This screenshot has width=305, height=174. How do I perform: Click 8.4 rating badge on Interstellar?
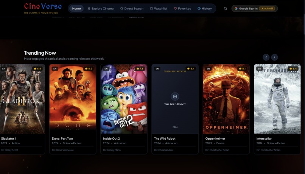(293, 69)
